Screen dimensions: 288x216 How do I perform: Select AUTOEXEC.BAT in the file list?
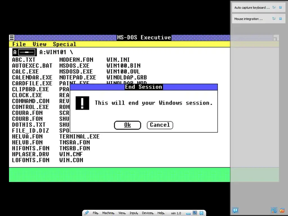32,66
